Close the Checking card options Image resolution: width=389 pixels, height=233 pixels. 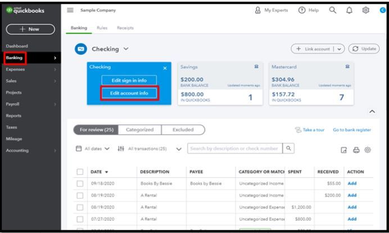click(165, 68)
